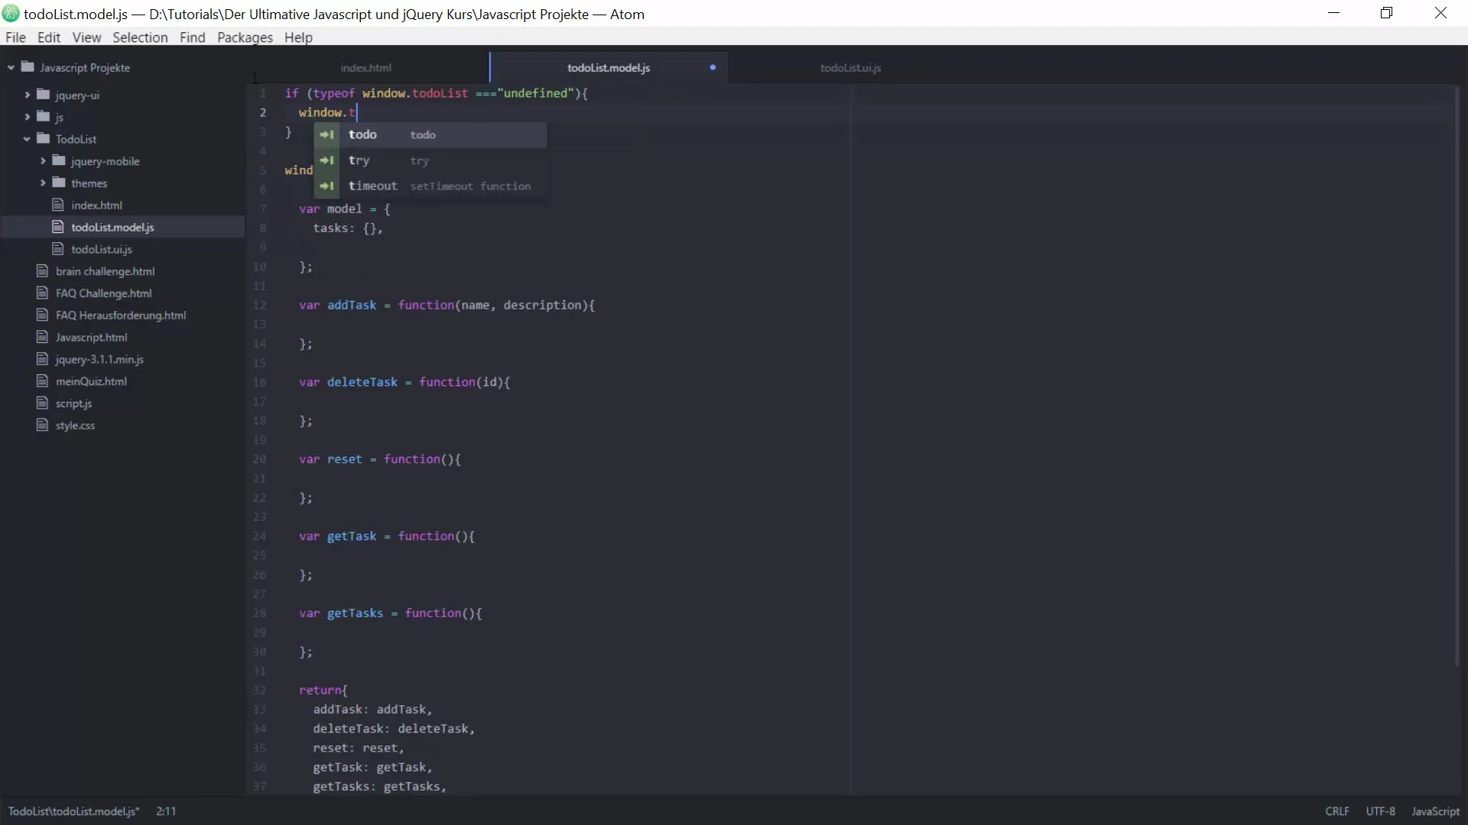Click the Javascript.html file icon
1468x825 pixels.
42,337
